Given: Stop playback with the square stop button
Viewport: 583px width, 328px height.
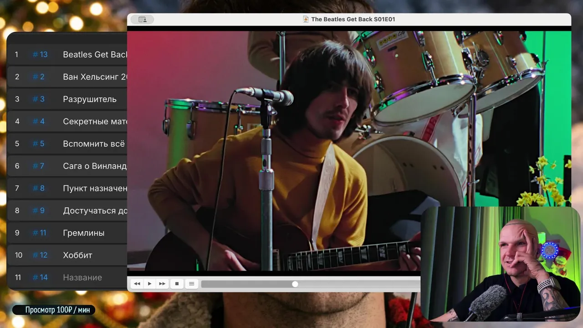Looking at the screenshot, I should coord(177,284).
